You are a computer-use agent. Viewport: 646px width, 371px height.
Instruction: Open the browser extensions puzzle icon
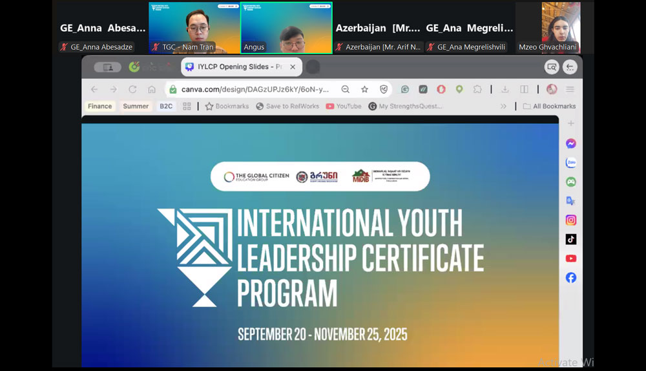[477, 89]
